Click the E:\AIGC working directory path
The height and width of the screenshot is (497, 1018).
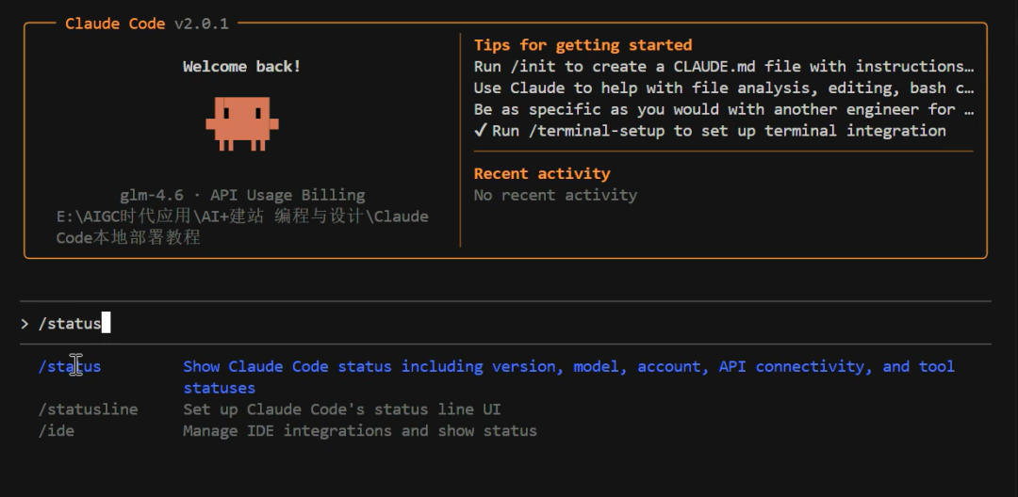click(242, 226)
